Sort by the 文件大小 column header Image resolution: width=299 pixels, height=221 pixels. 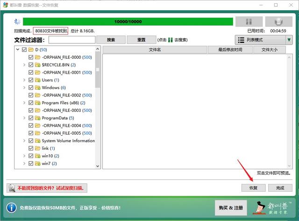270,50
